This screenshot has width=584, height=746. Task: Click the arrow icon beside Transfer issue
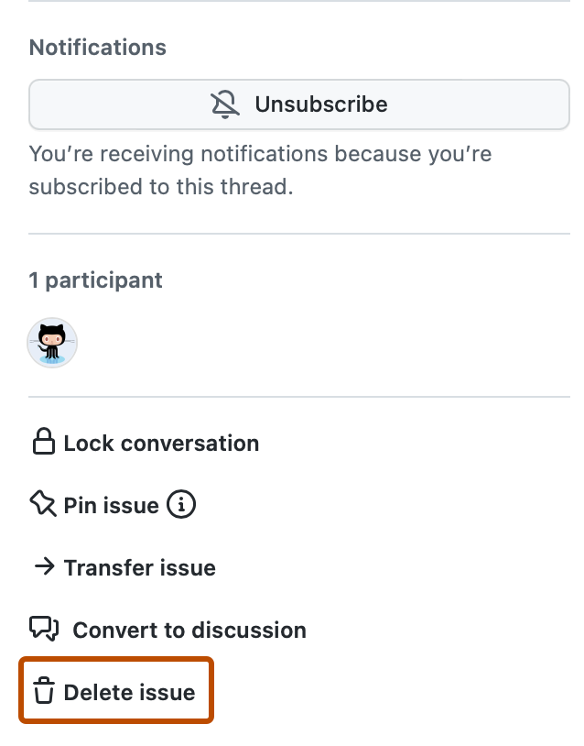tap(42, 567)
